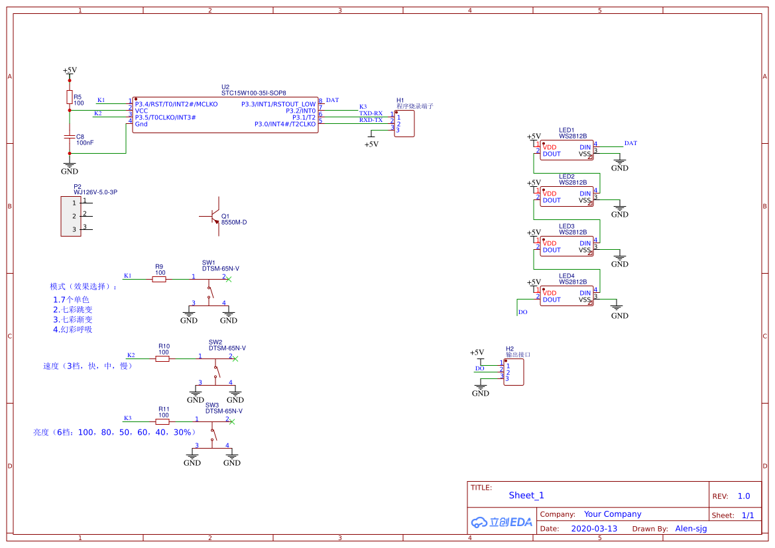
Task: Click the "K2" net label beside R10
Action: tap(131, 355)
